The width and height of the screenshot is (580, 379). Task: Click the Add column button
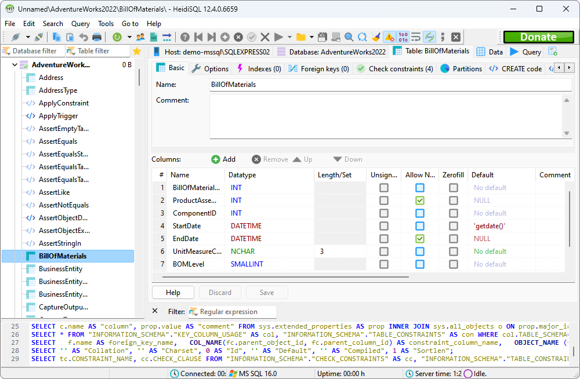click(223, 159)
